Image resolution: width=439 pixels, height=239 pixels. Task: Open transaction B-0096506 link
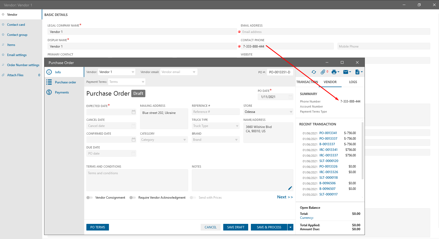tap(327, 183)
